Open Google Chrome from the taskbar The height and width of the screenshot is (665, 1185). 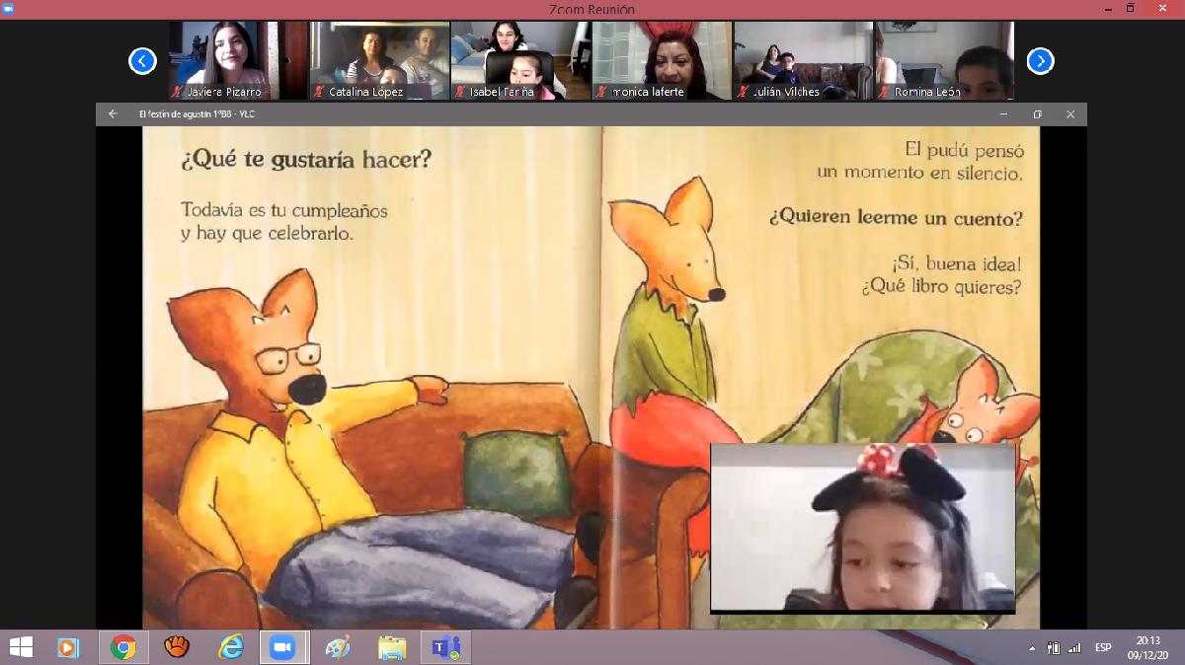click(123, 647)
